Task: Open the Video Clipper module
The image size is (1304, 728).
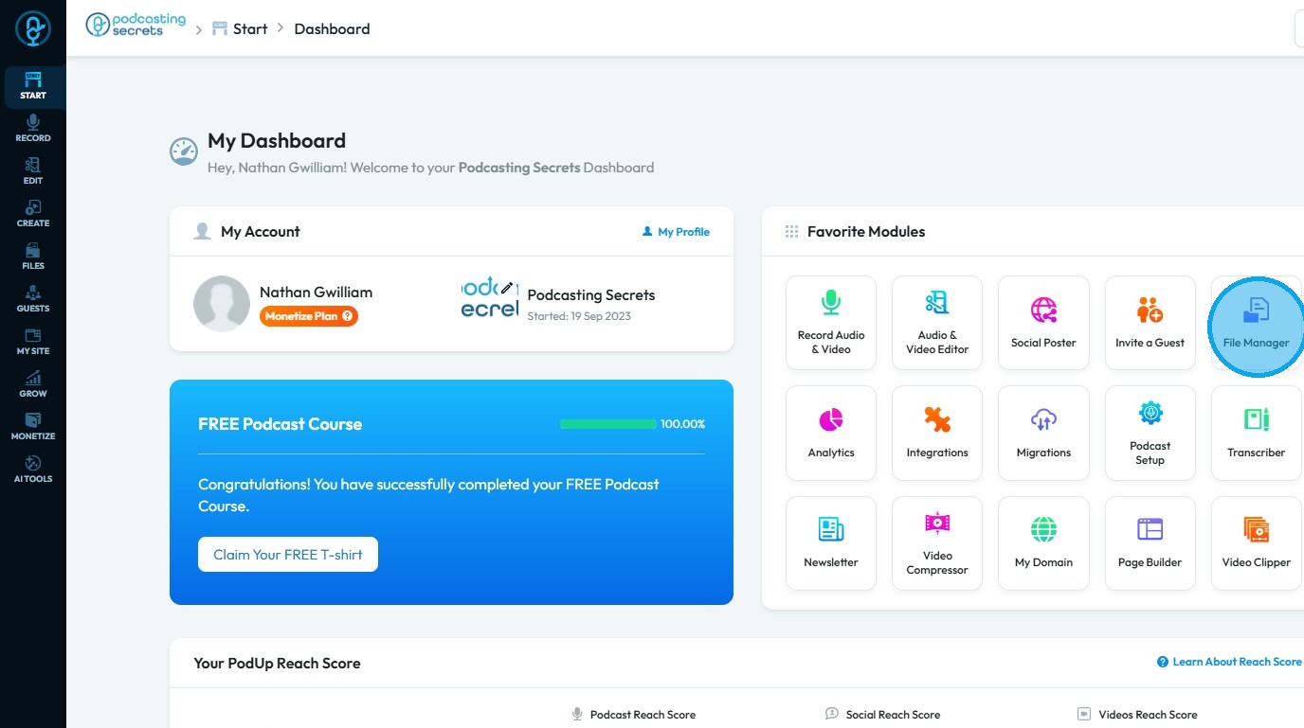Action: (1256, 542)
